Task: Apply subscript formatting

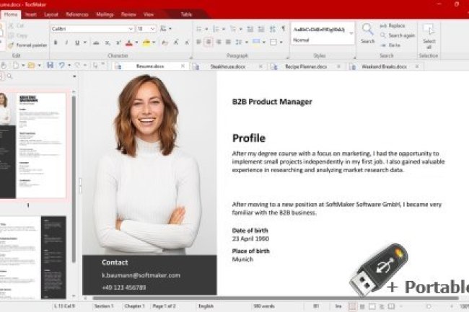Action: click(107, 43)
